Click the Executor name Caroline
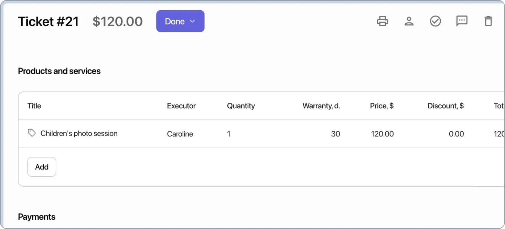 coord(180,134)
